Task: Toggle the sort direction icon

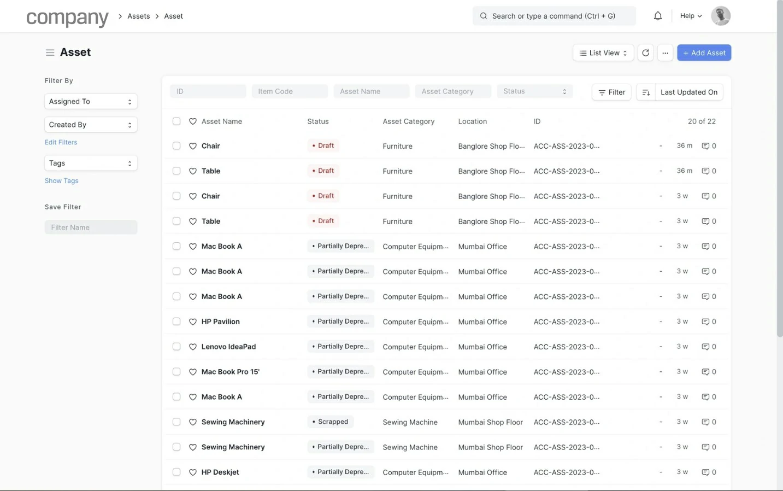Action: (x=645, y=92)
